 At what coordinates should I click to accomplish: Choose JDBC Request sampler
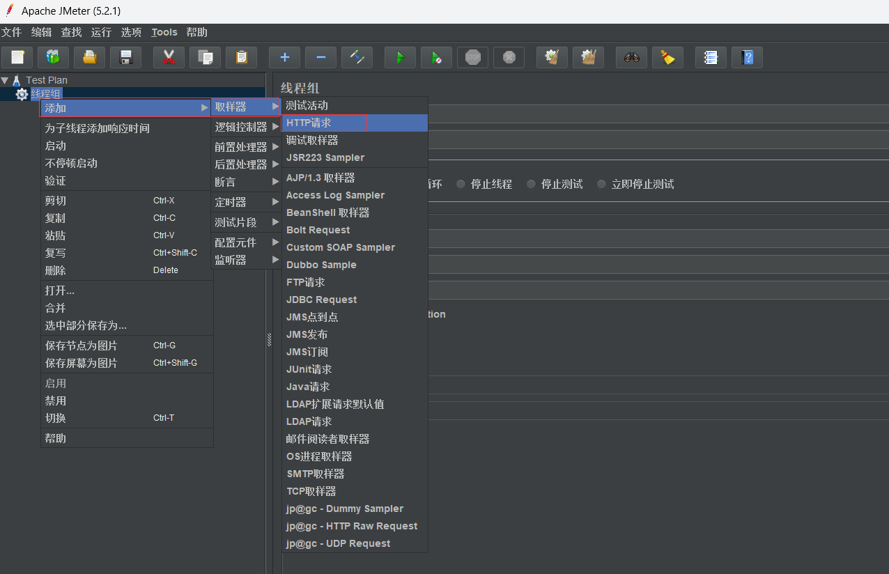[x=355, y=300]
